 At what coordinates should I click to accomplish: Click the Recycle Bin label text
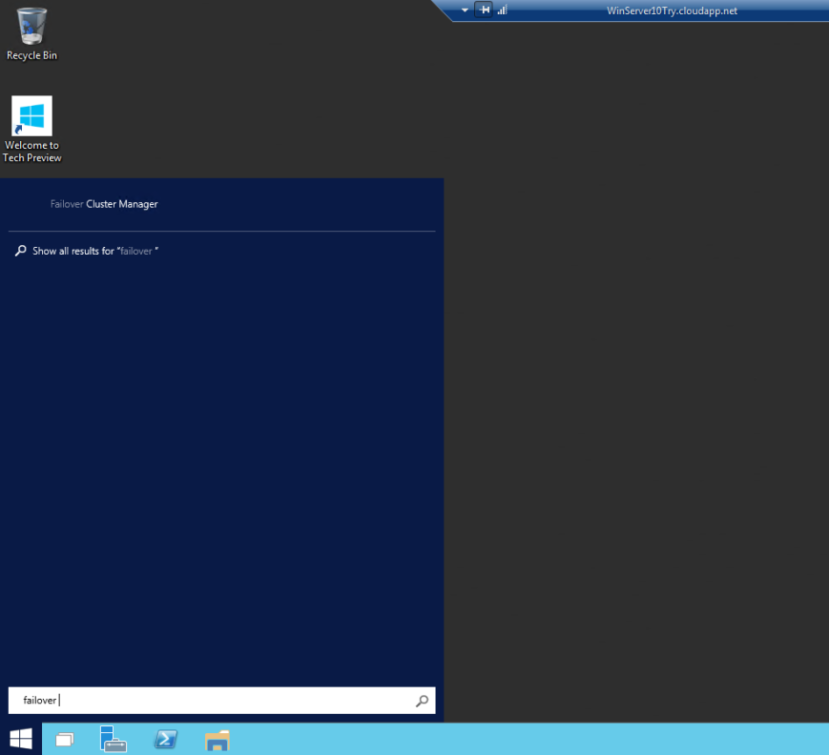click(x=31, y=55)
